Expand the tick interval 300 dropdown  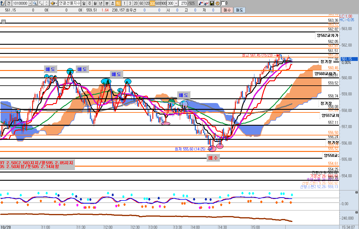coord(176,3)
